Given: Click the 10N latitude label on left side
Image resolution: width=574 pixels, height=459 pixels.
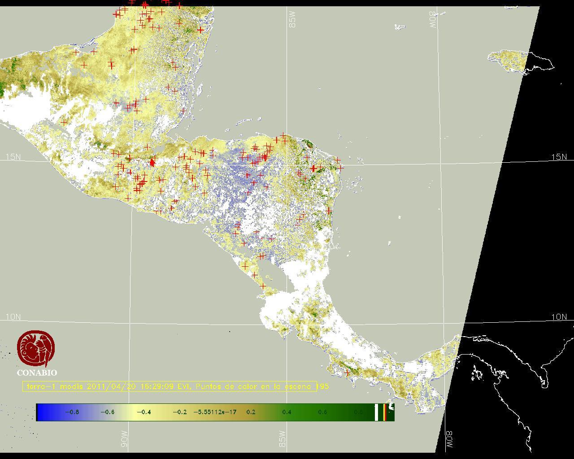Looking at the screenshot, I should (x=13, y=317).
